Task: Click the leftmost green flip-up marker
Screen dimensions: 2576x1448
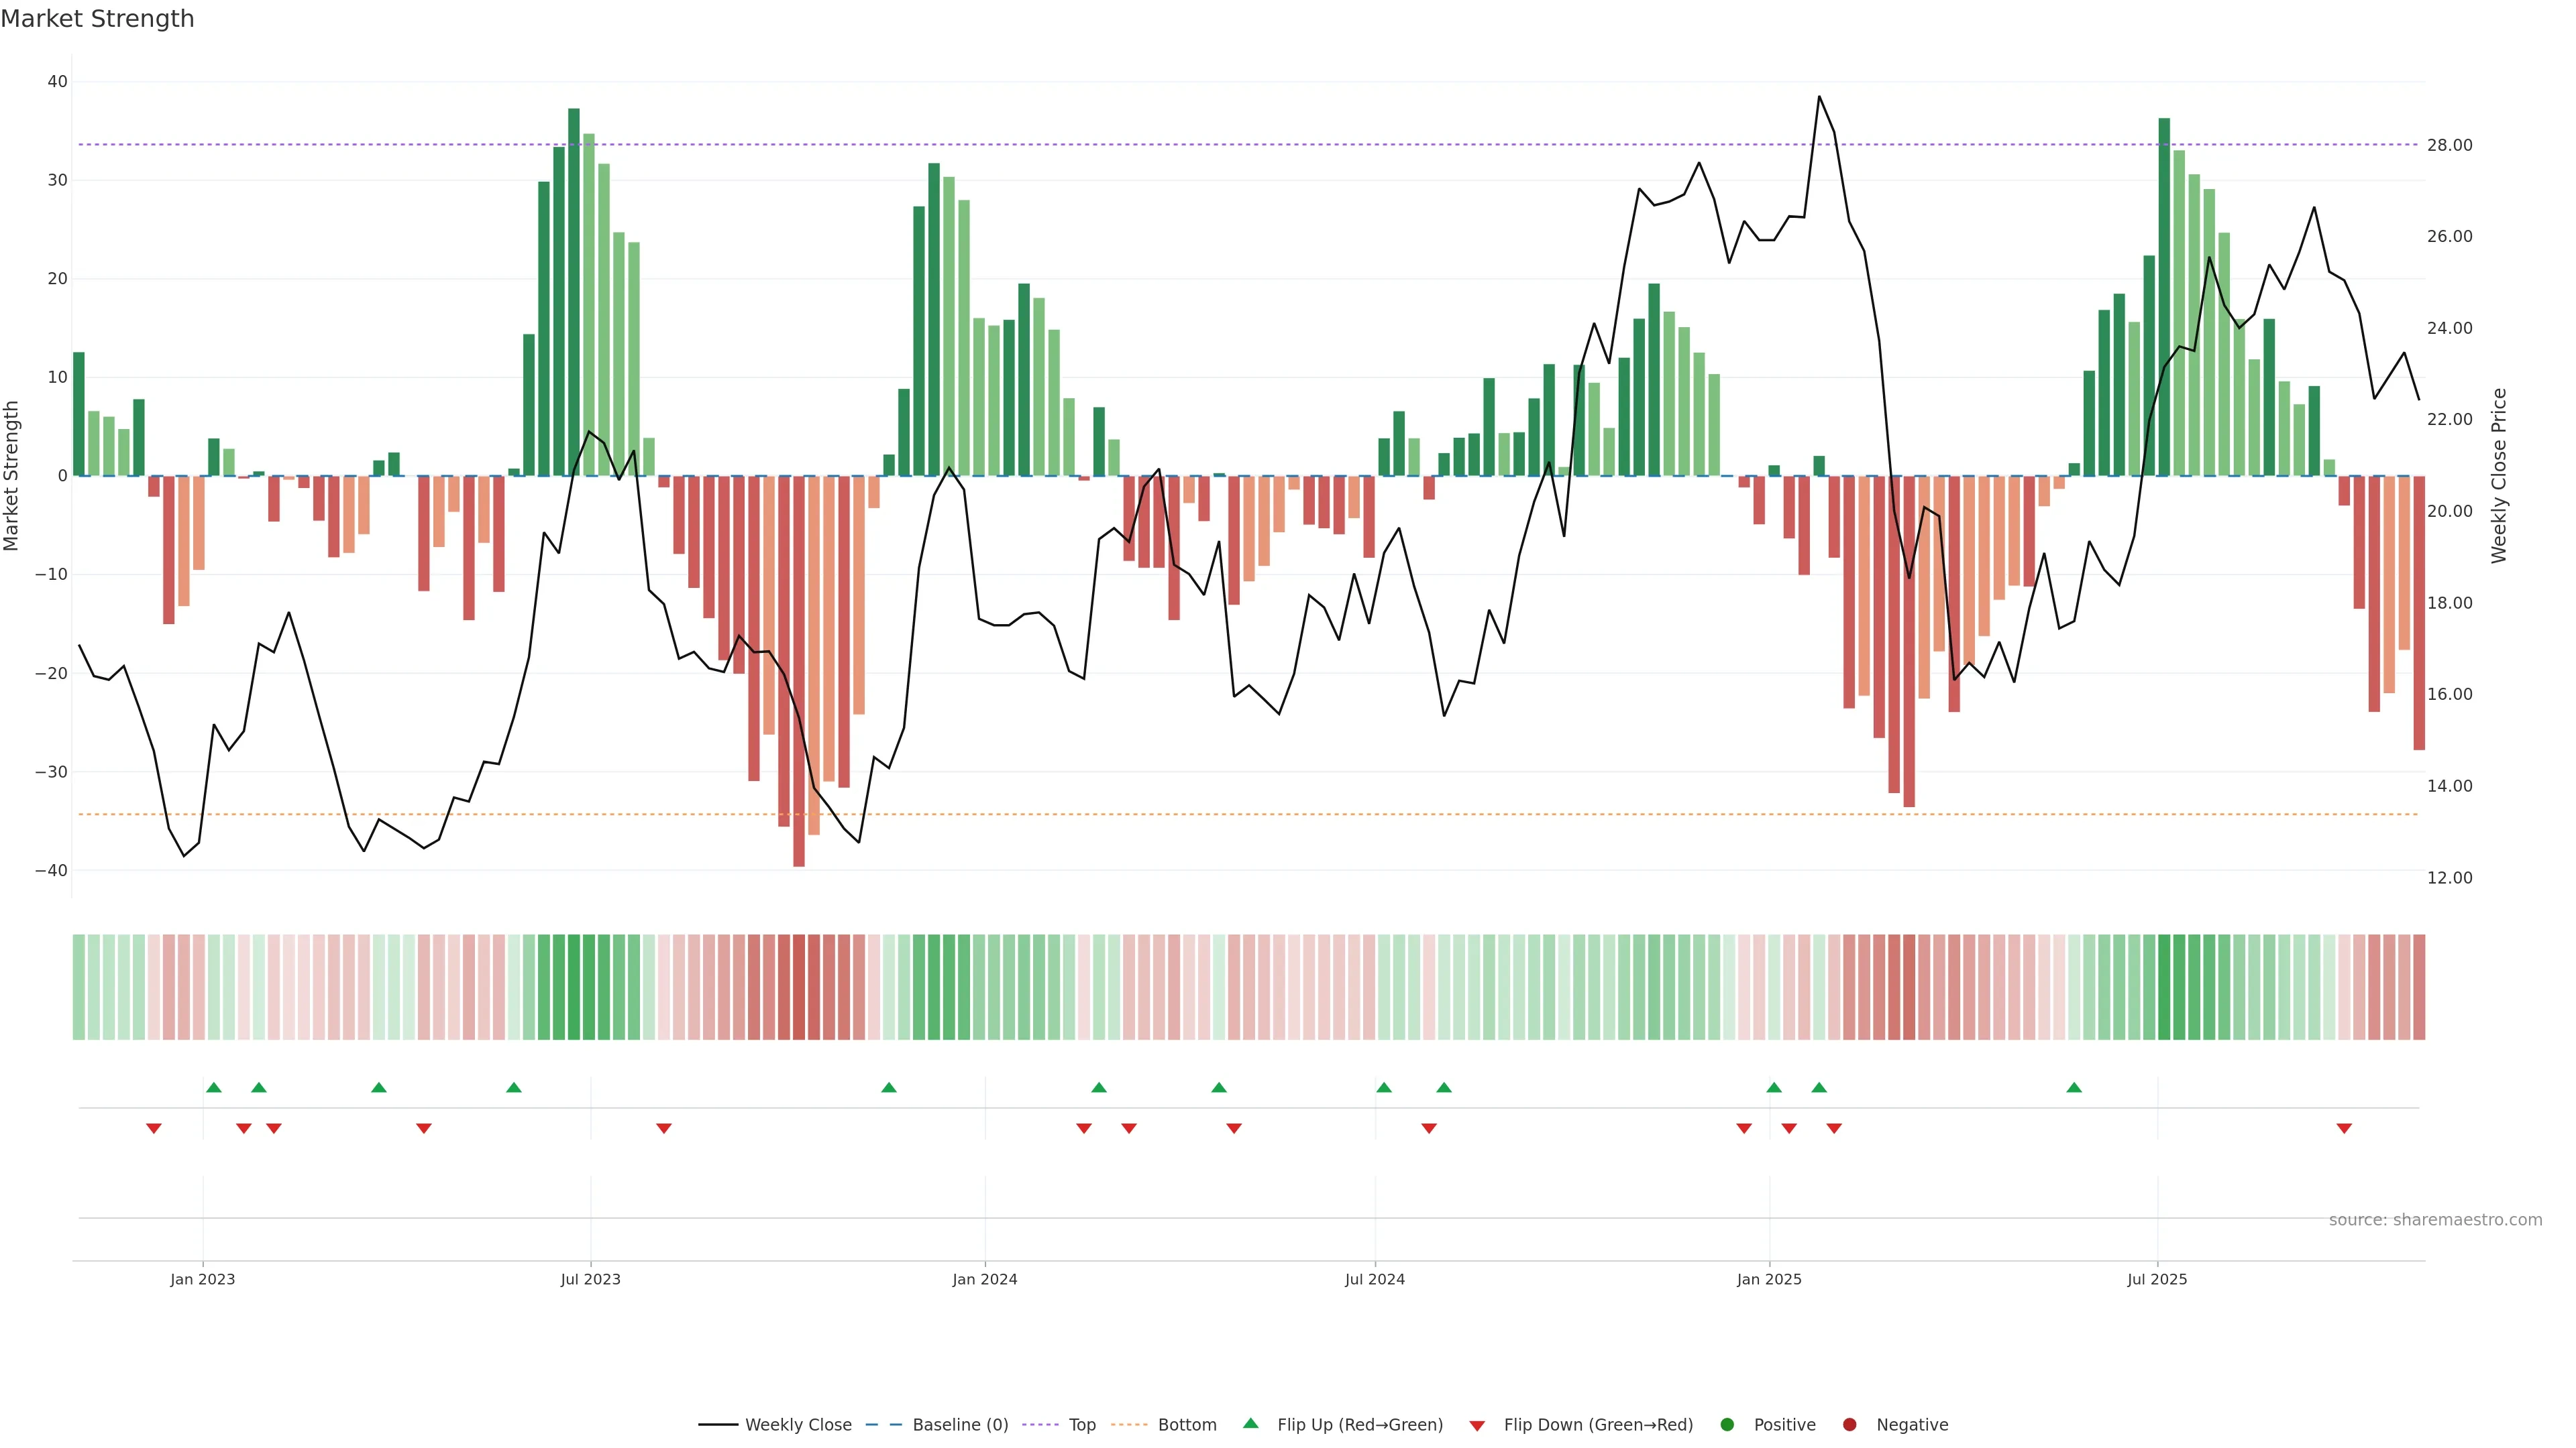Action: point(214,1087)
